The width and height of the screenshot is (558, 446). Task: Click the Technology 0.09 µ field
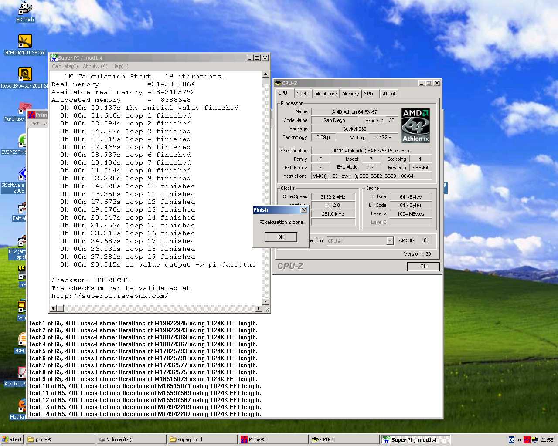click(323, 137)
